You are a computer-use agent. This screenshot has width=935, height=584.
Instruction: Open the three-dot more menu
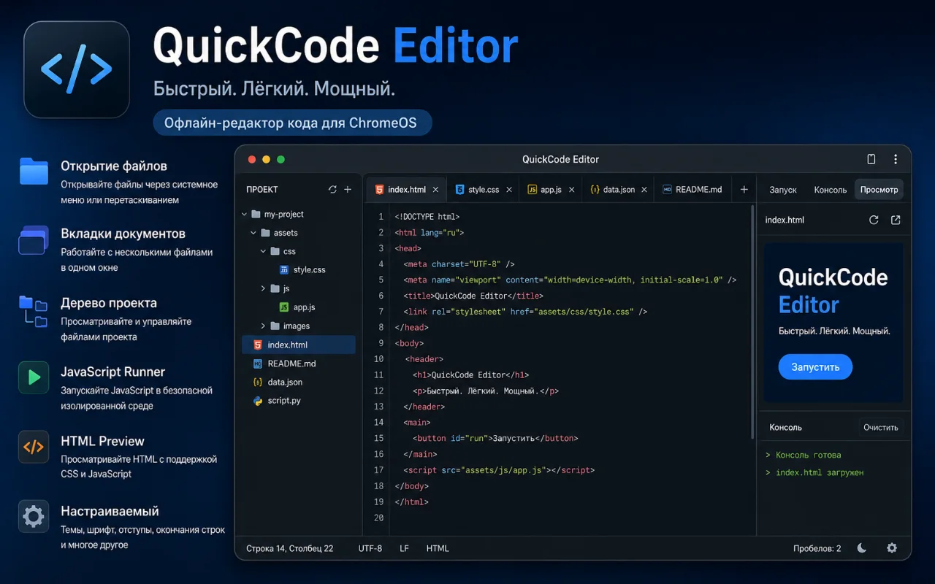point(896,159)
